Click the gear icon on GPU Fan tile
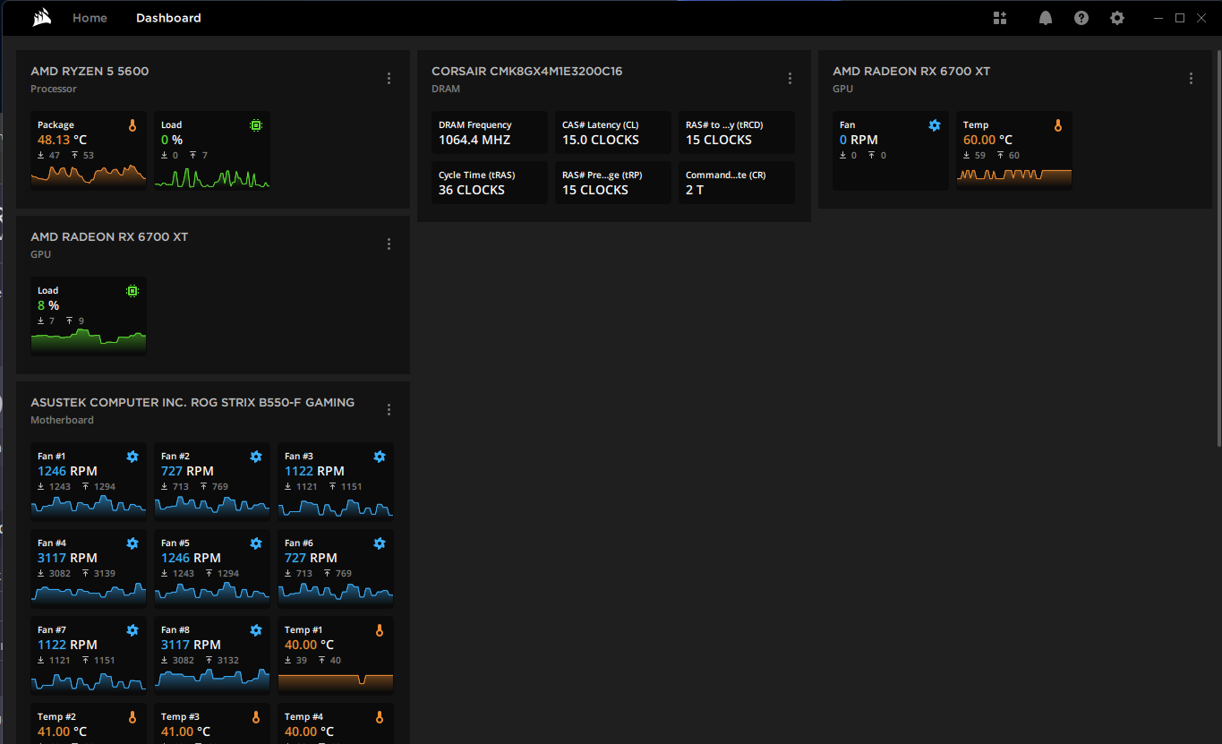Screen dimensions: 1222x744 (935, 125)
